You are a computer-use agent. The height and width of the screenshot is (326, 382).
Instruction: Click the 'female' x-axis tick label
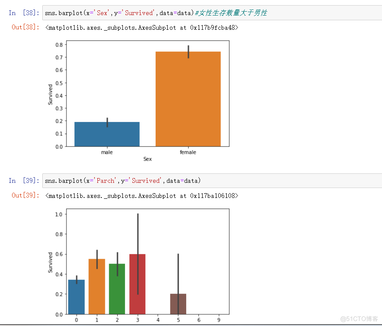click(188, 152)
